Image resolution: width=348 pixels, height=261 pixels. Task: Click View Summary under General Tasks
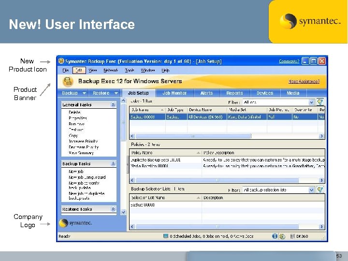point(81,153)
